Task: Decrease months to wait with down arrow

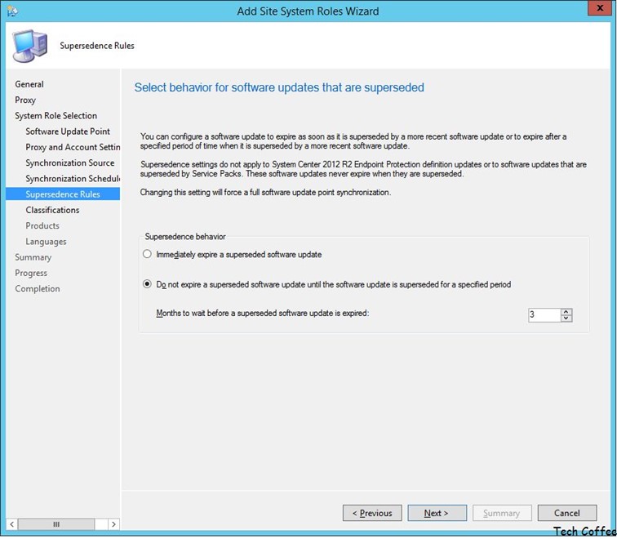Action: (566, 318)
